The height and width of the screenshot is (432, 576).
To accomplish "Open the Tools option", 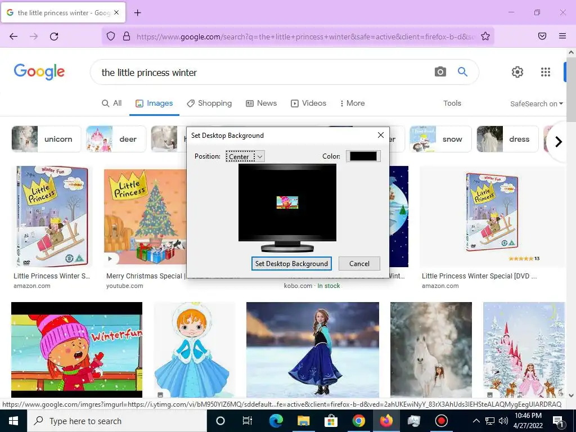I will (x=452, y=103).
